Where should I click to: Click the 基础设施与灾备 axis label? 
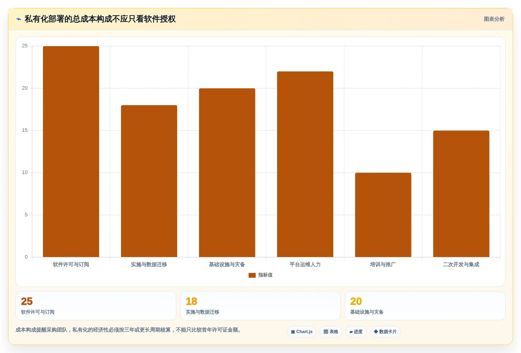pyautogui.click(x=227, y=265)
